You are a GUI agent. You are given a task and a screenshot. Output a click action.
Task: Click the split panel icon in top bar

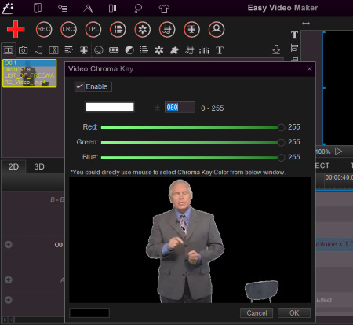click(x=113, y=9)
